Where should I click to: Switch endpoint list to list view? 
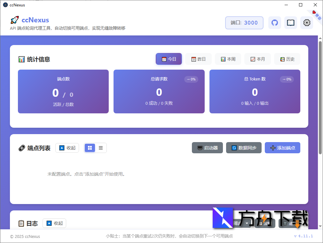point(100,148)
